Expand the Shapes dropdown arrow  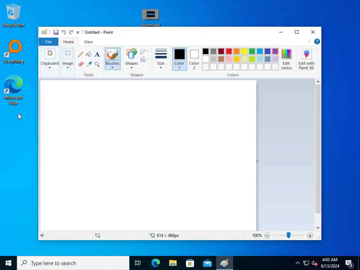[131, 68]
